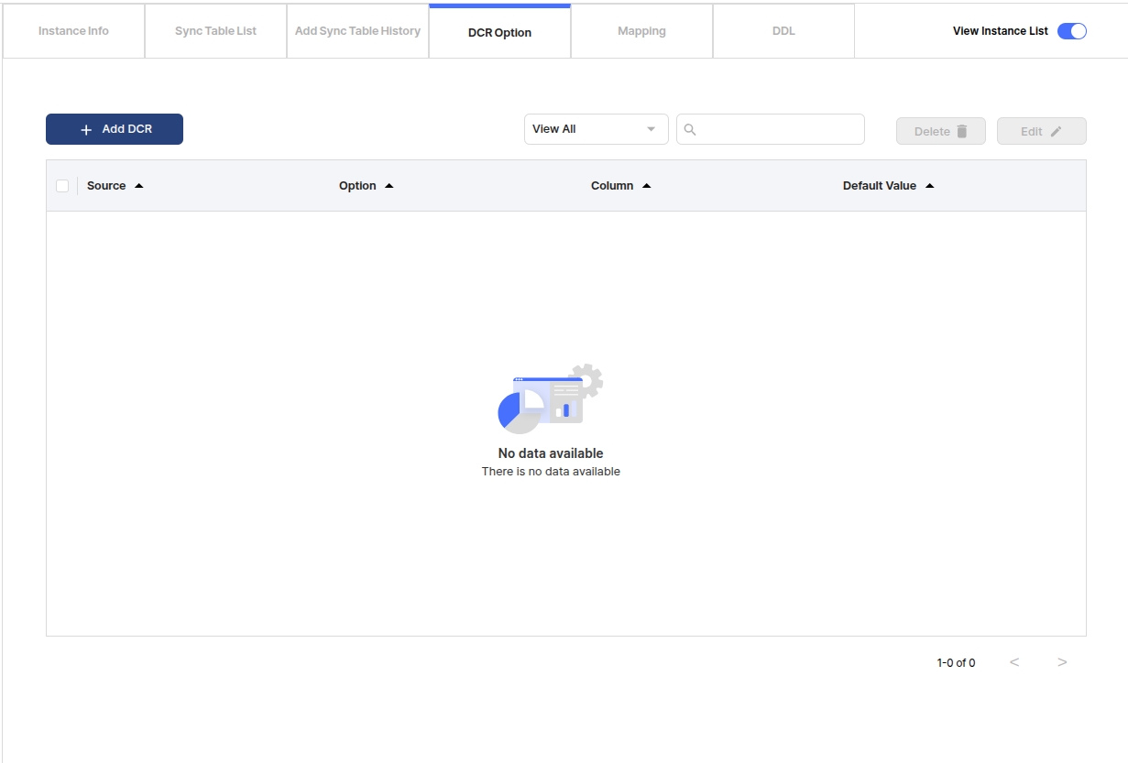1128x763 pixels.
Task: Open the Add Sync Table History tab
Action: tap(357, 31)
